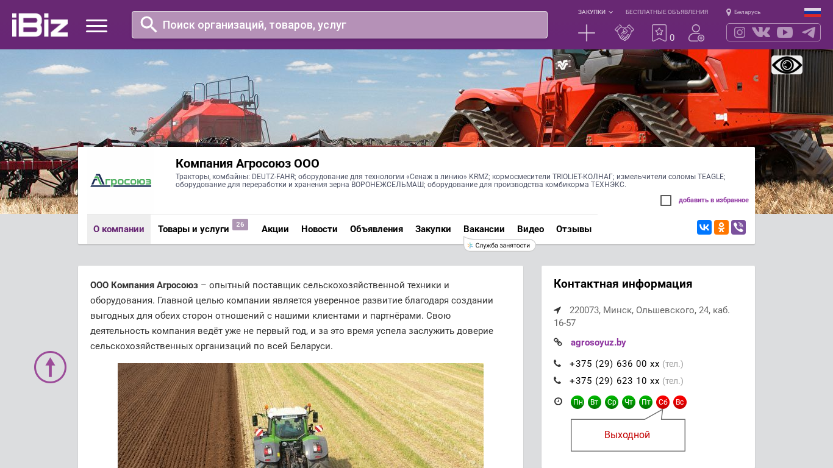Click the user registration icon
833x468 pixels.
[696, 33]
